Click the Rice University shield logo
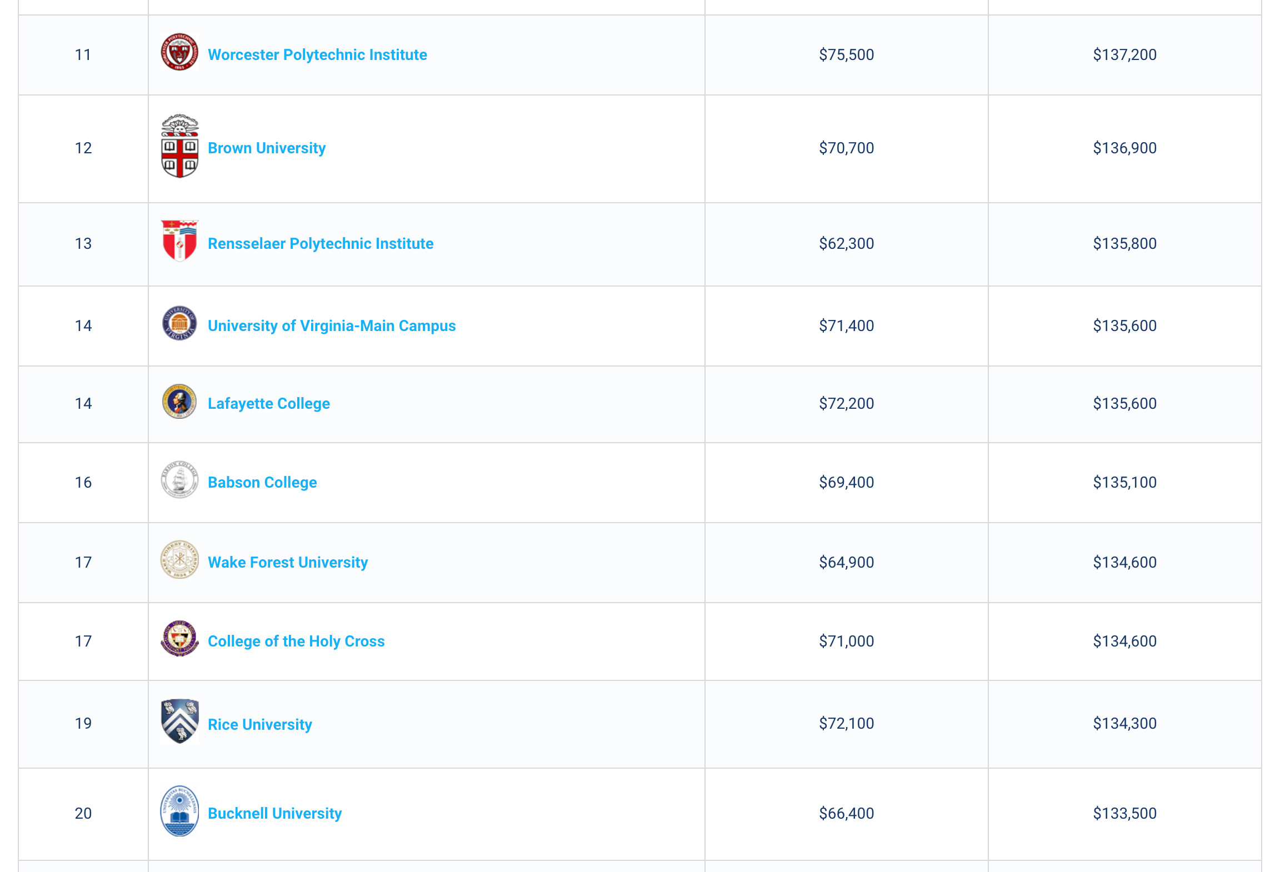 click(179, 721)
